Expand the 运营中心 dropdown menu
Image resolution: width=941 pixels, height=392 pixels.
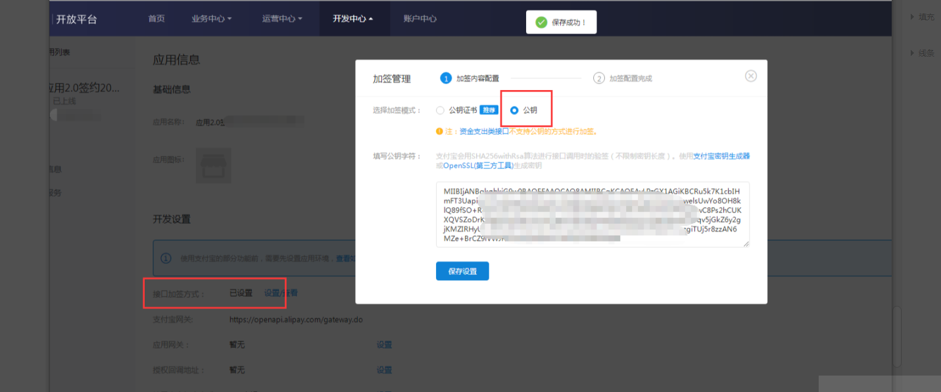282,18
